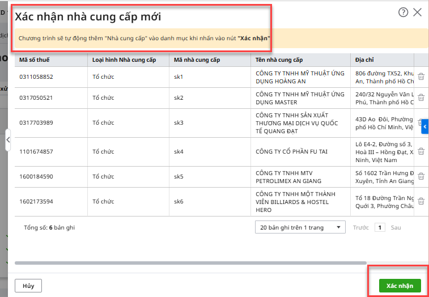The width and height of the screenshot is (429, 297).
Task: Go to previous page with Trước
Action: point(360,227)
